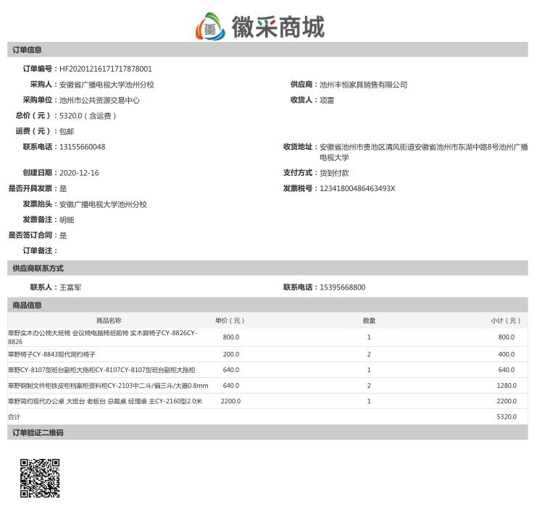
Task: Select contact phone 13155660048
Action: pyautogui.click(x=82, y=147)
